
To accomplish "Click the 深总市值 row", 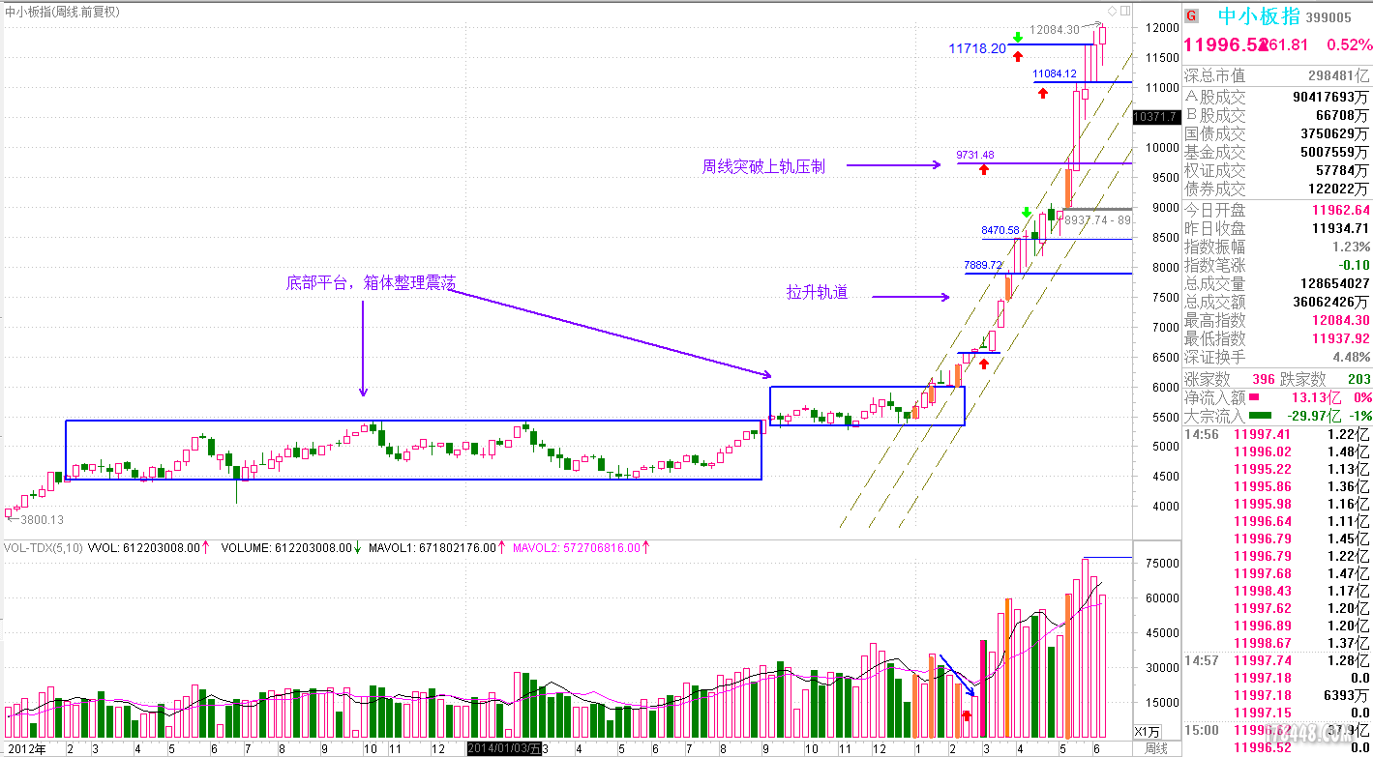I will click(1277, 75).
